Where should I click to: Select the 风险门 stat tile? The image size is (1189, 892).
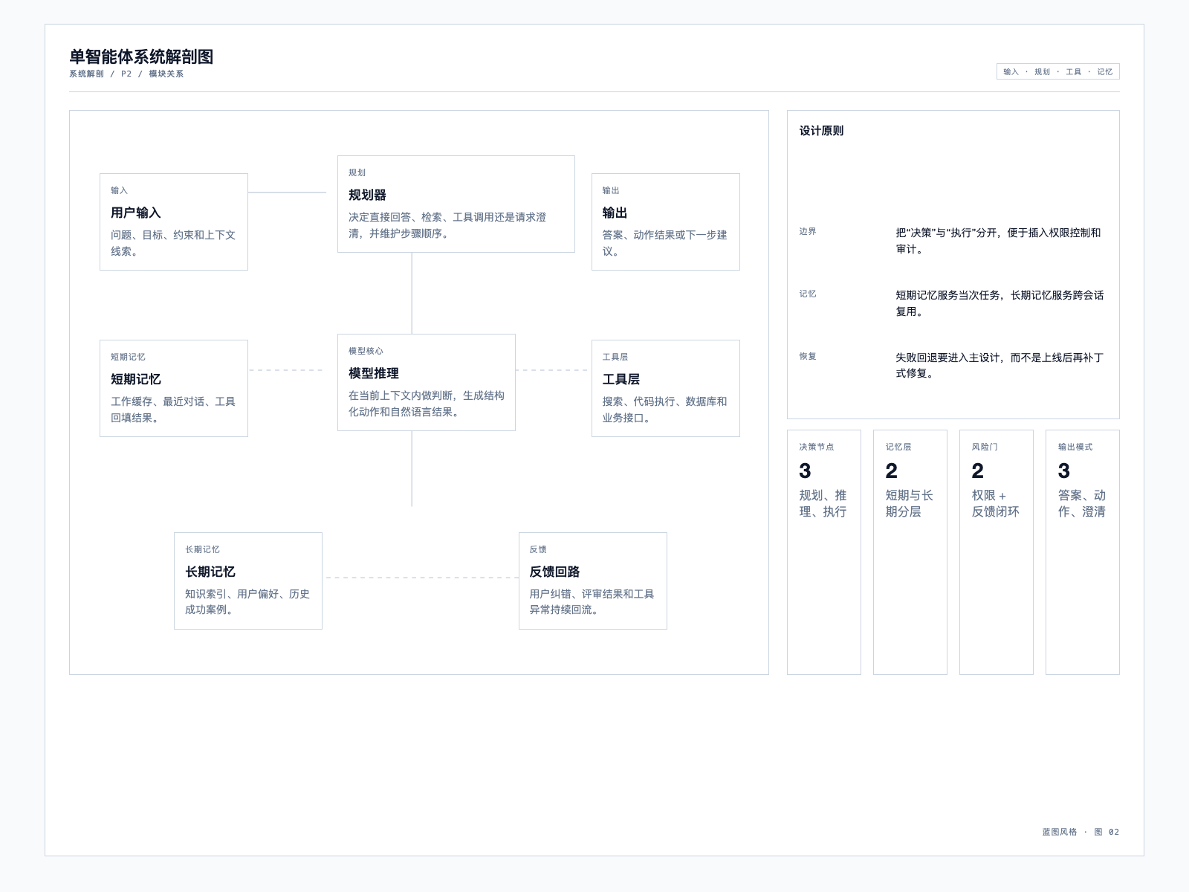click(997, 552)
